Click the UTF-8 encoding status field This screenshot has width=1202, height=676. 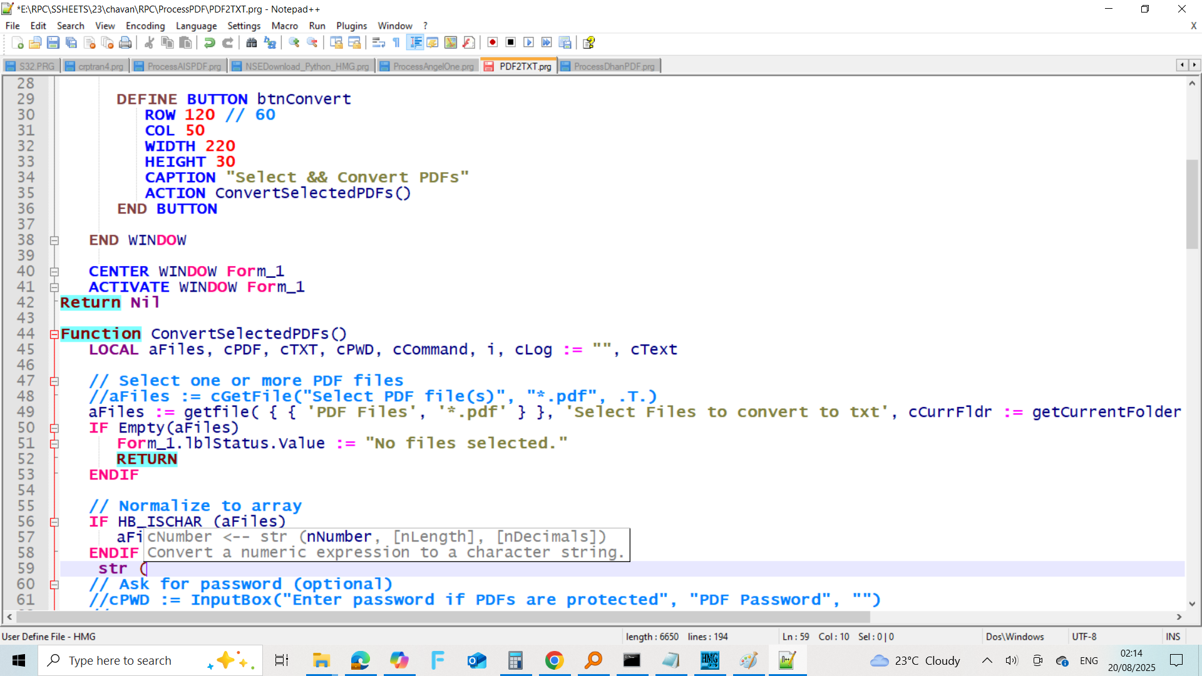coord(1084,637)
